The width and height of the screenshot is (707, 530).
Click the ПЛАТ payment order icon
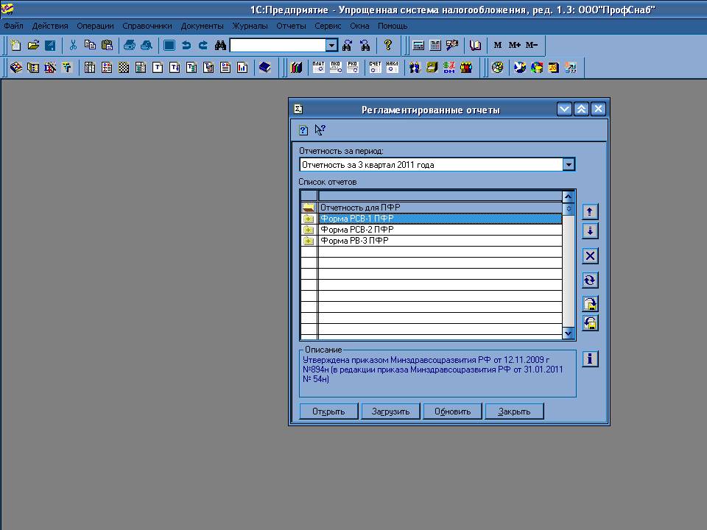(318, 68)
